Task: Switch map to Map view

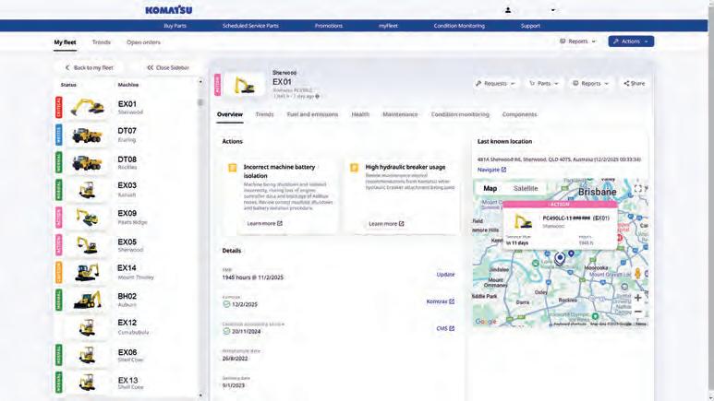Action: click(x=490, y=188)
